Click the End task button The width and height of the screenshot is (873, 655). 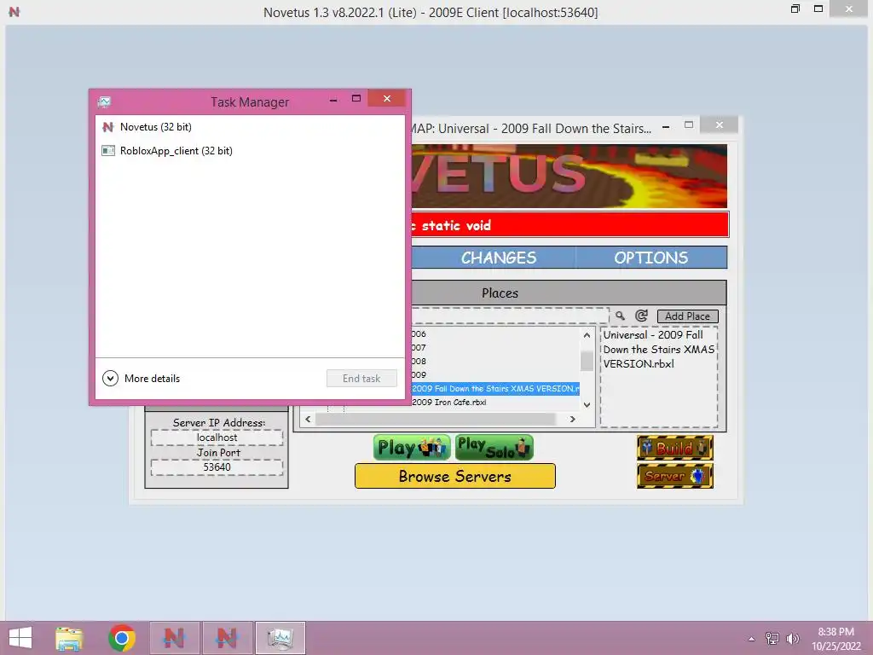tap(361, 379)
